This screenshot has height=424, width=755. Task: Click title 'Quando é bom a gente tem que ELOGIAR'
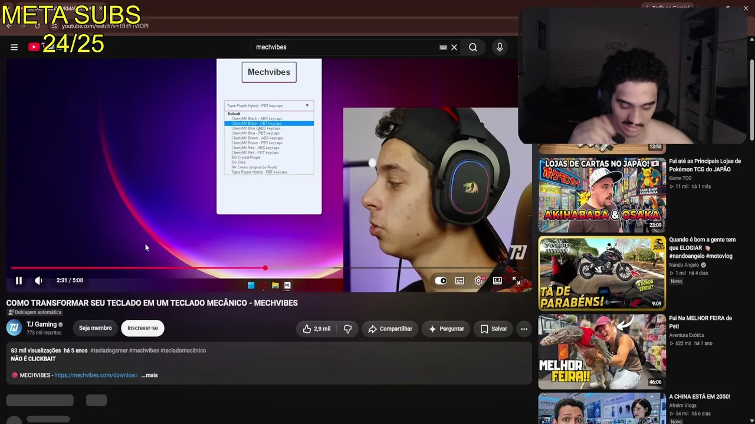[703, 248]
